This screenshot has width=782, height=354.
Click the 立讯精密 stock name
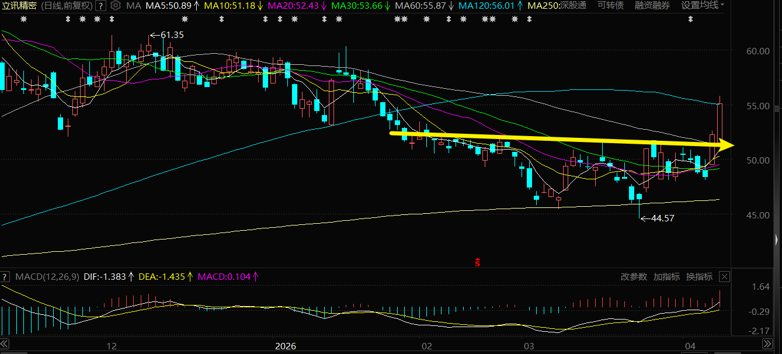[x=18, y=6]
